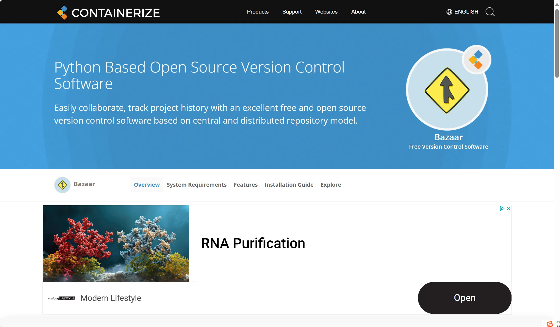Click the Containerize logo icon
This screenshot has width=560, height=327.
click(63, 12)
